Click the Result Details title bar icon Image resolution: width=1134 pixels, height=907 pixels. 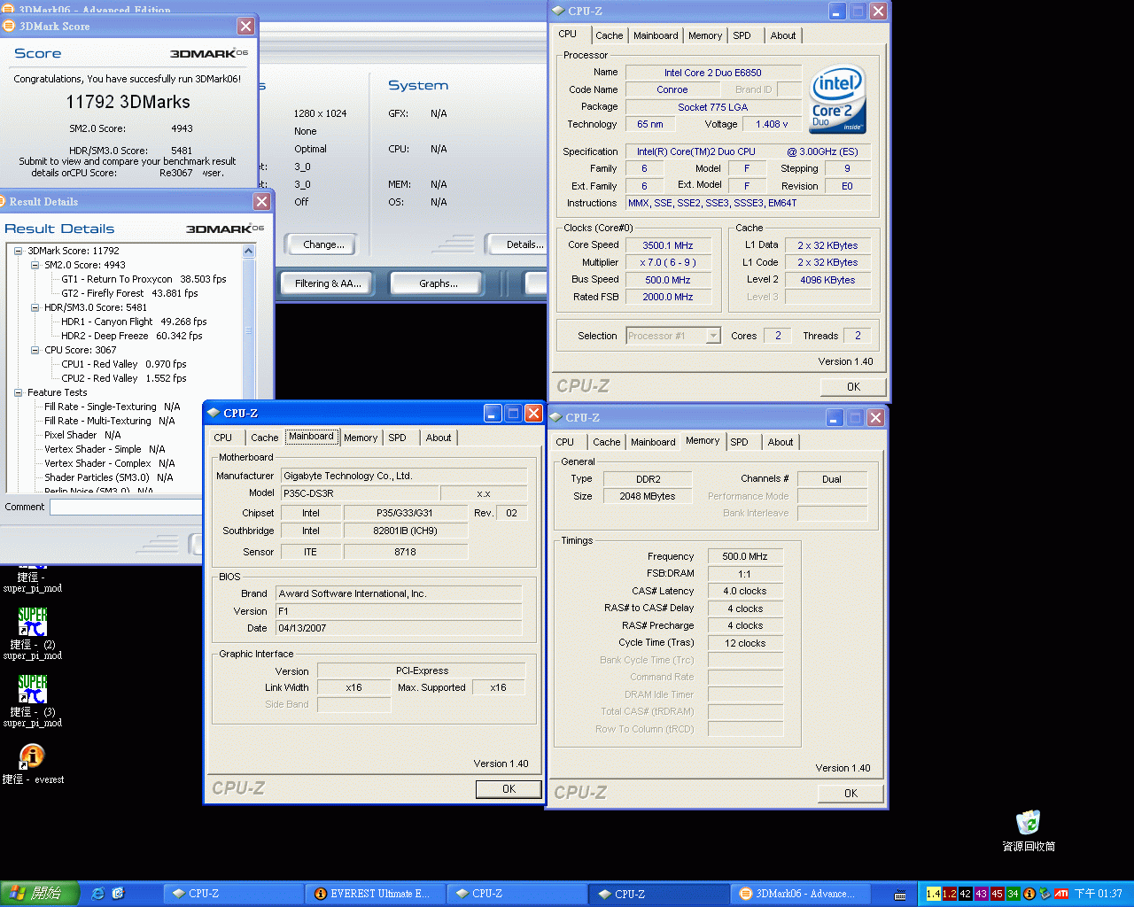coord(3,201)
